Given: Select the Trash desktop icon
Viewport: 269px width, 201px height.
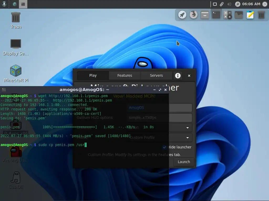Looking at the screenshot, I should click(16, 20).
